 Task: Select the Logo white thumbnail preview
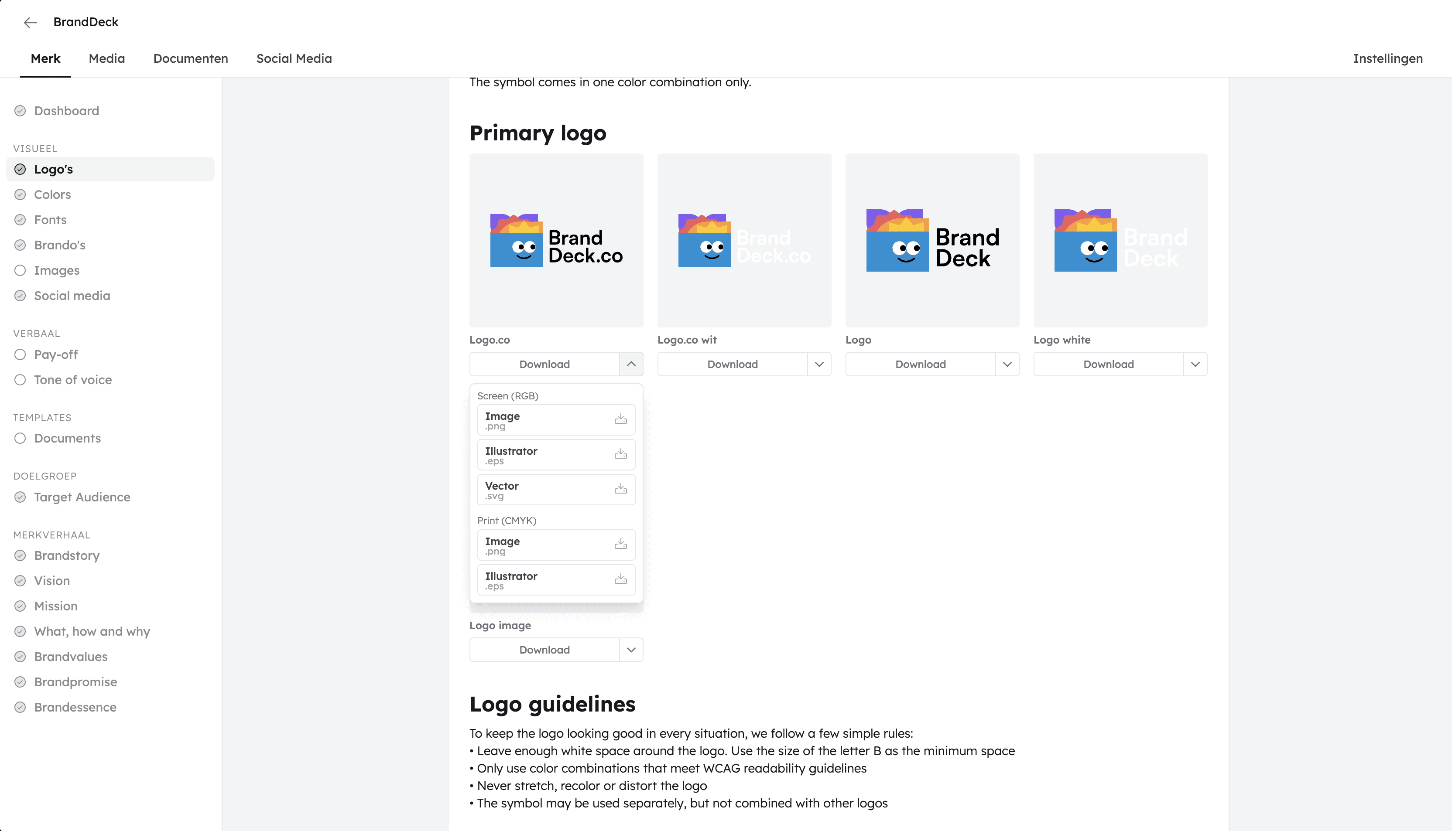pyautogui.click(x=1120, y=240)
